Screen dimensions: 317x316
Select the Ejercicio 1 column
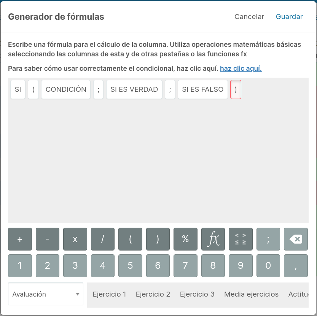point(109,294)
